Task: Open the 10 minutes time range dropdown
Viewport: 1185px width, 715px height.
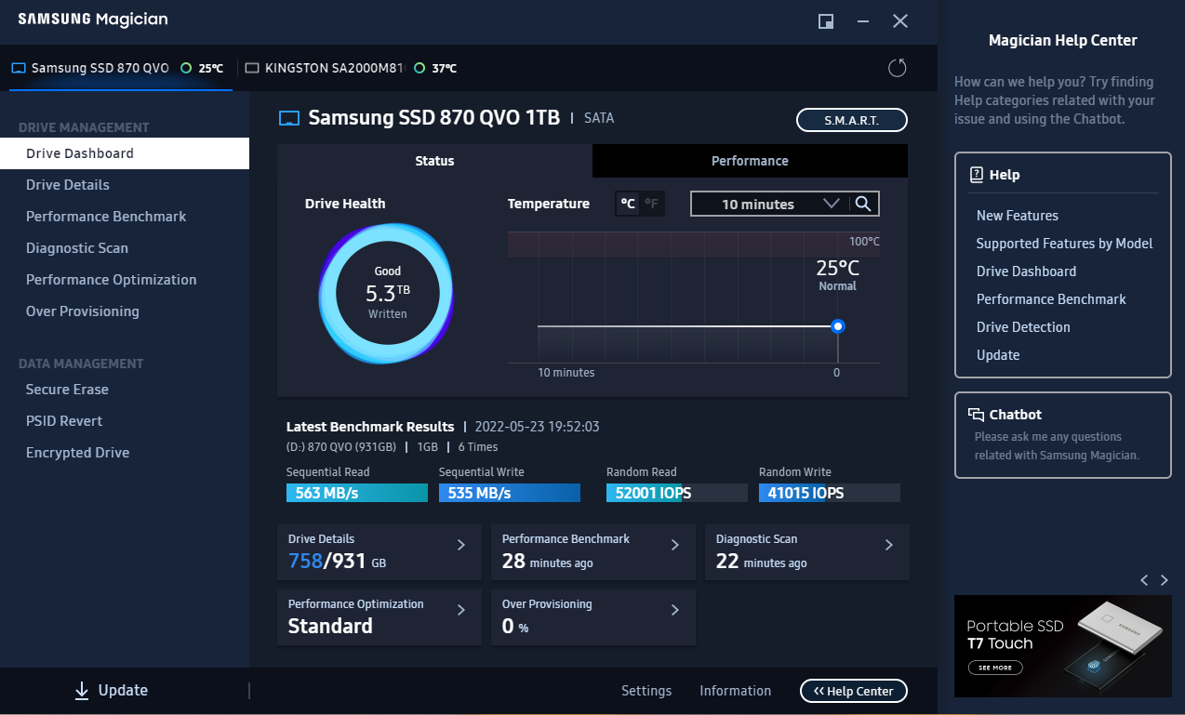Action: [x=771, y=204]
